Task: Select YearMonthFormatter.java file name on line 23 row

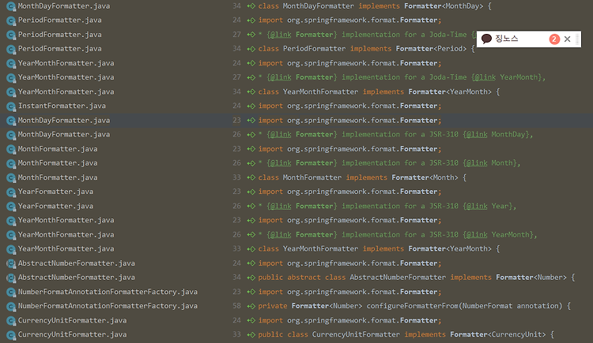Action: [x=66, y=220]
